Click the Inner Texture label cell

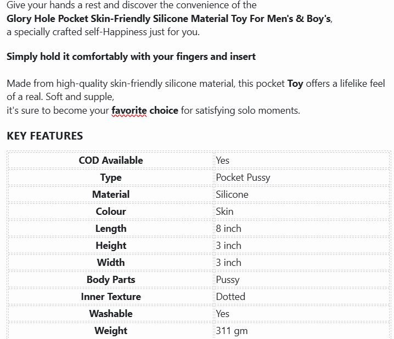[x=111, y=297]
